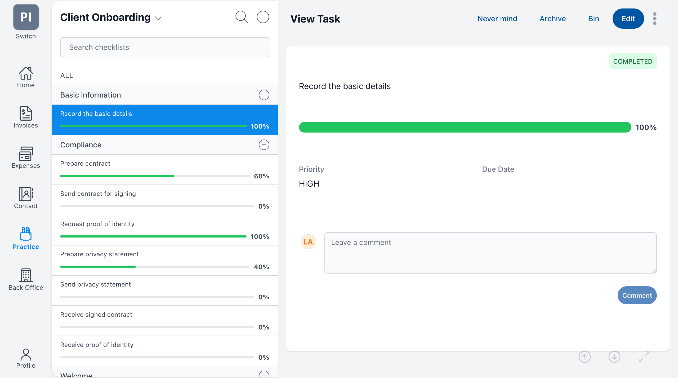Click the move task up arrow icon
Viewport: 678px width, 378px height.
click(585, 357)
